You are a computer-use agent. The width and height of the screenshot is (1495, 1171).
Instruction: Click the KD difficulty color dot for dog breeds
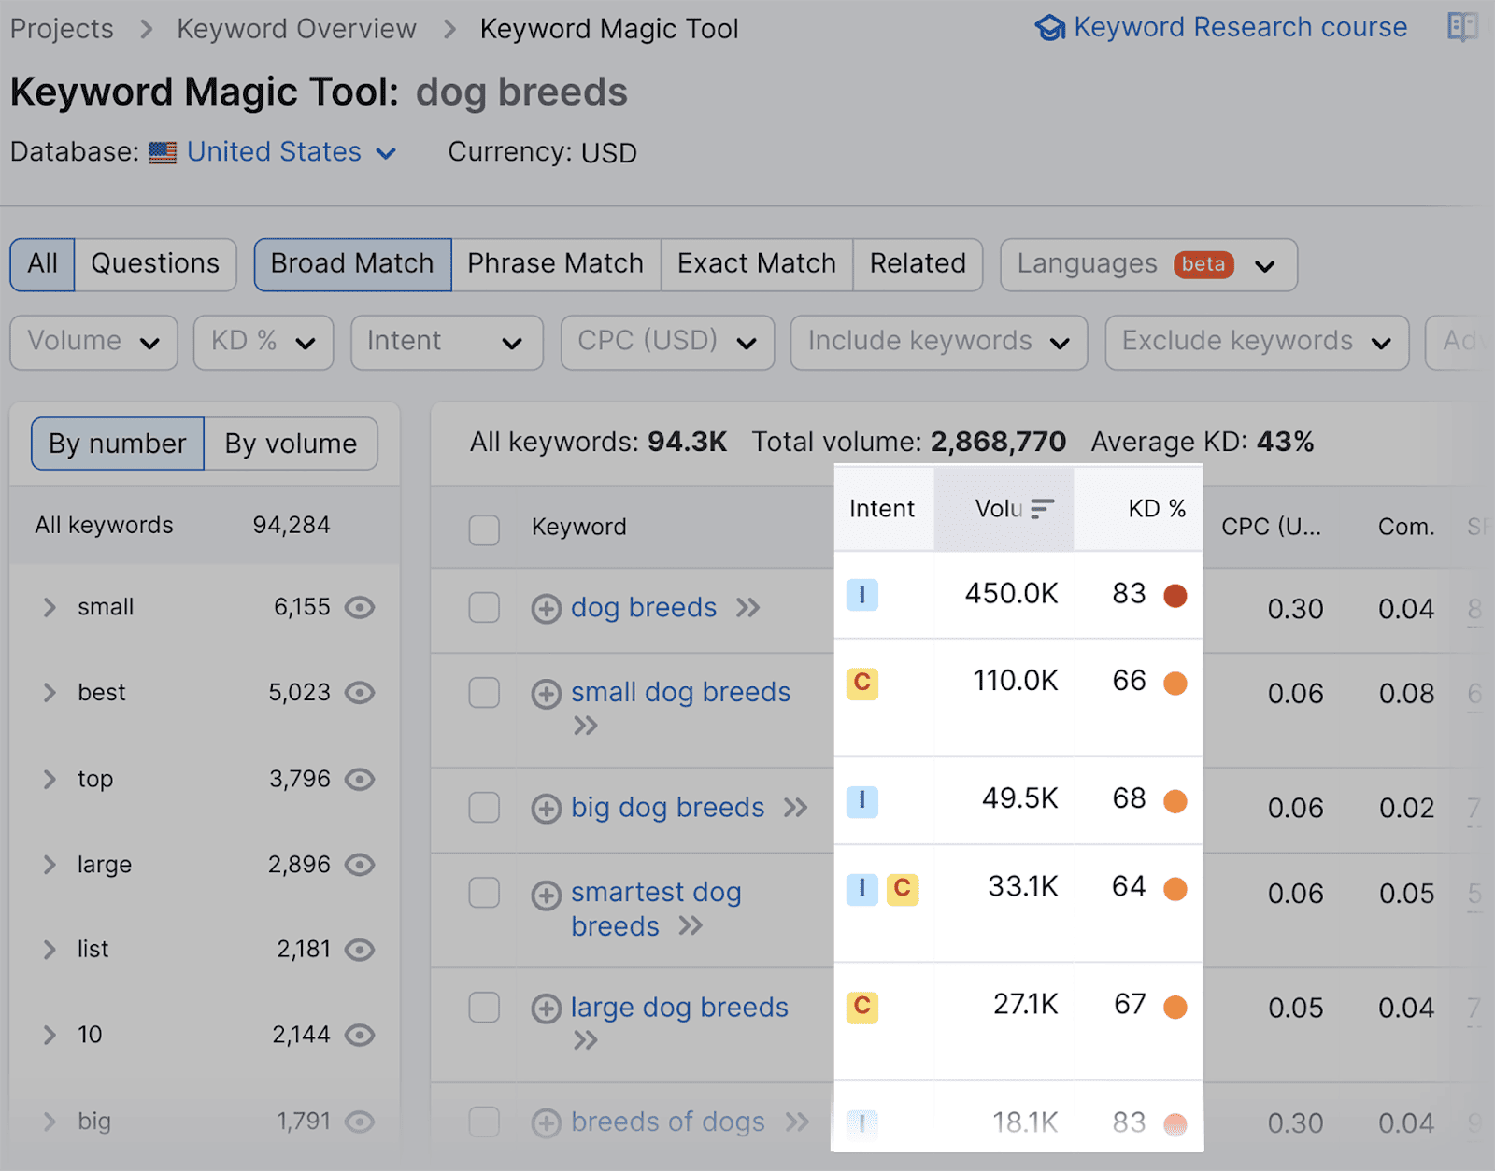point(1175,594)
